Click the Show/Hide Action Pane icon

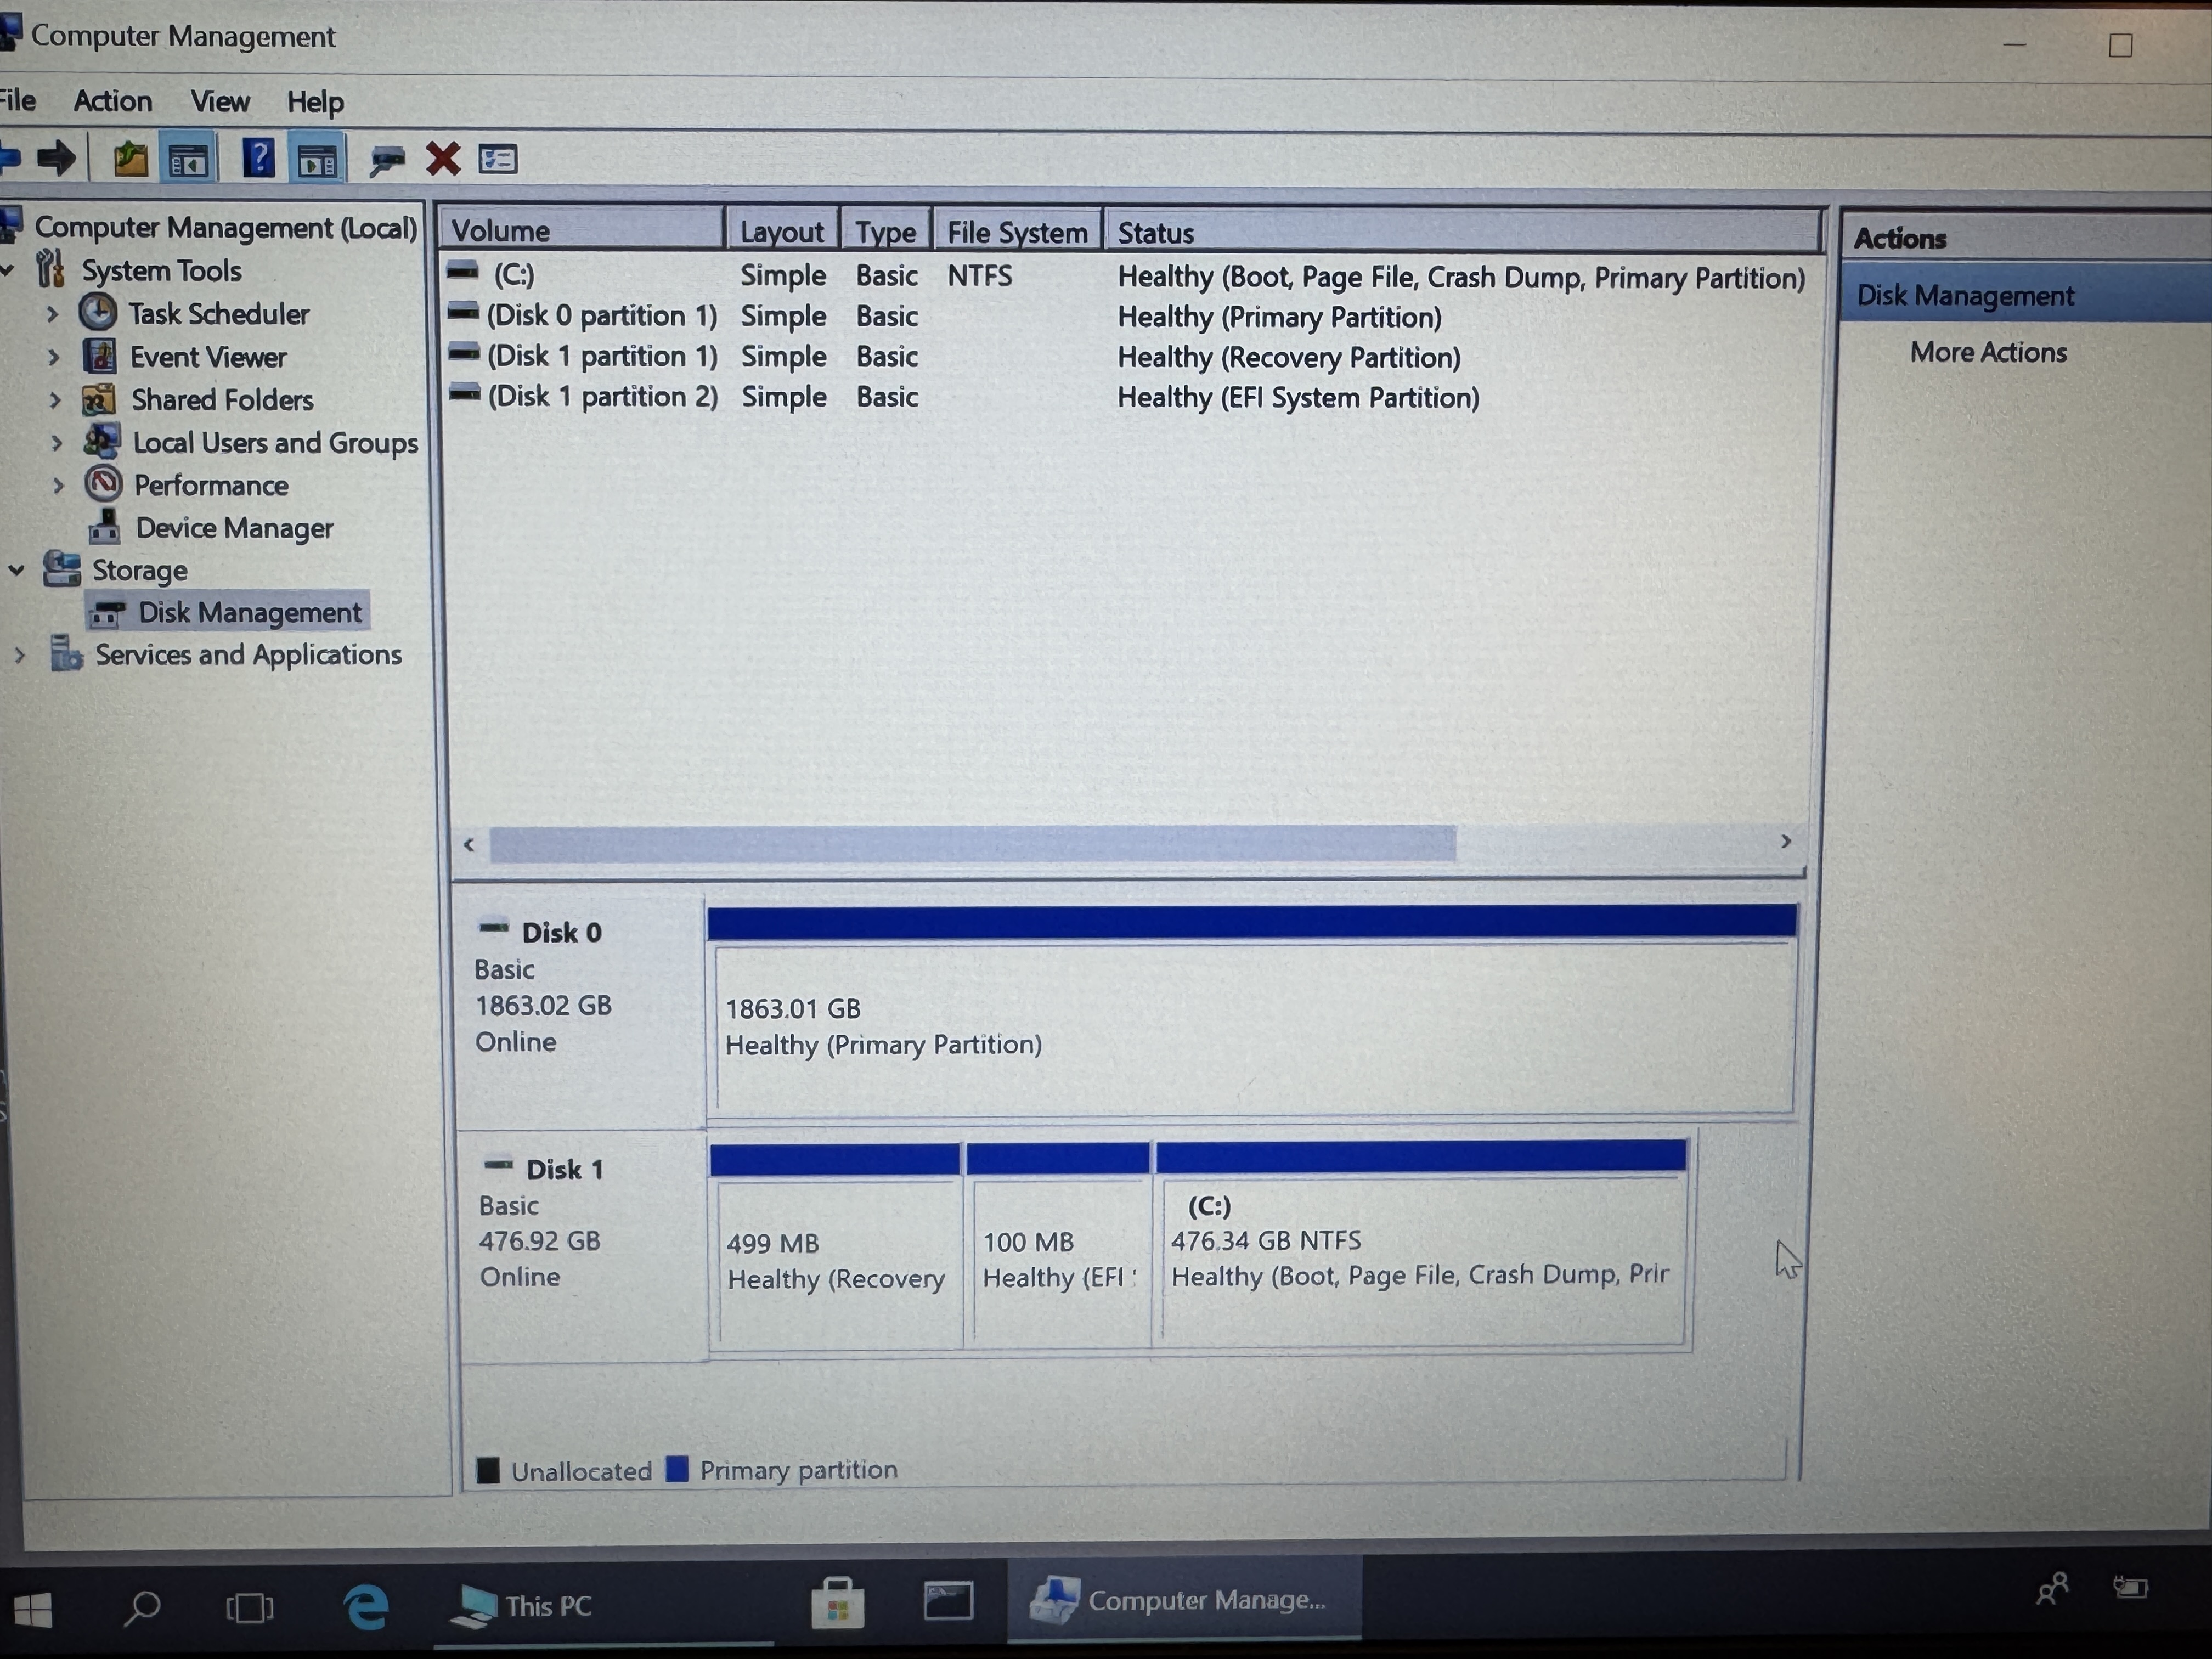pyautogui.click(x=317, y=160)
